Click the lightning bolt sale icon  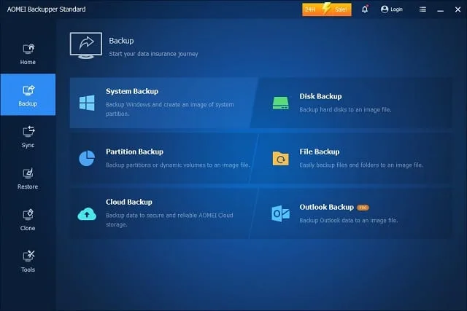pyautogui.click(x=326, y=9)
